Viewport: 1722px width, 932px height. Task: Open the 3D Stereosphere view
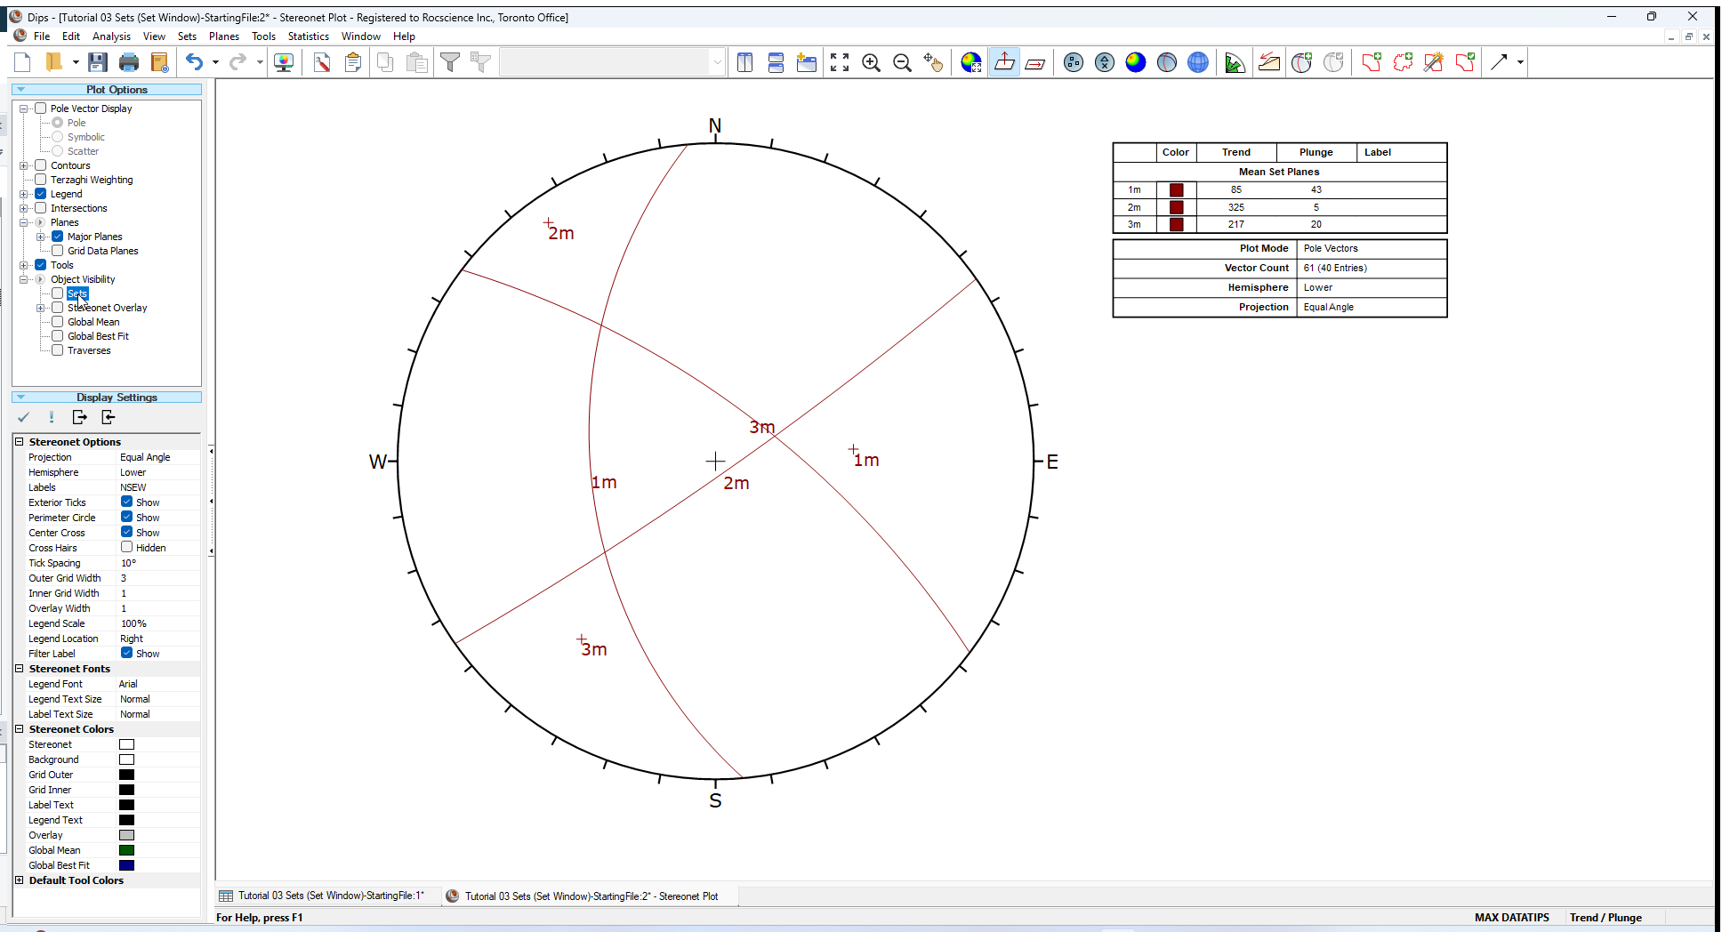[x=1197, y=62]
